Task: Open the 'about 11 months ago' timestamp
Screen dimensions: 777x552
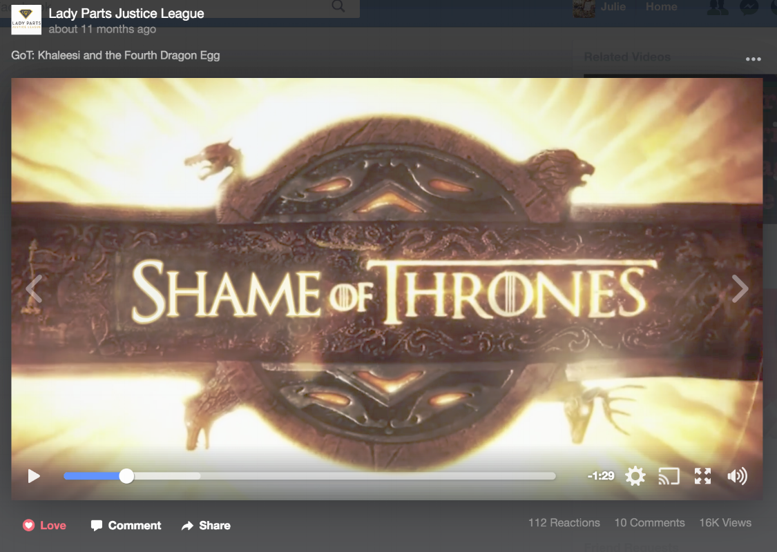Action: [102, 29]
